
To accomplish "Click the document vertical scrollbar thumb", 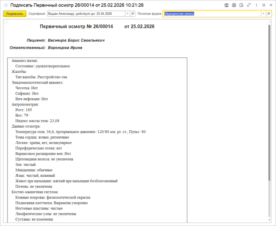I will point(269,102).
